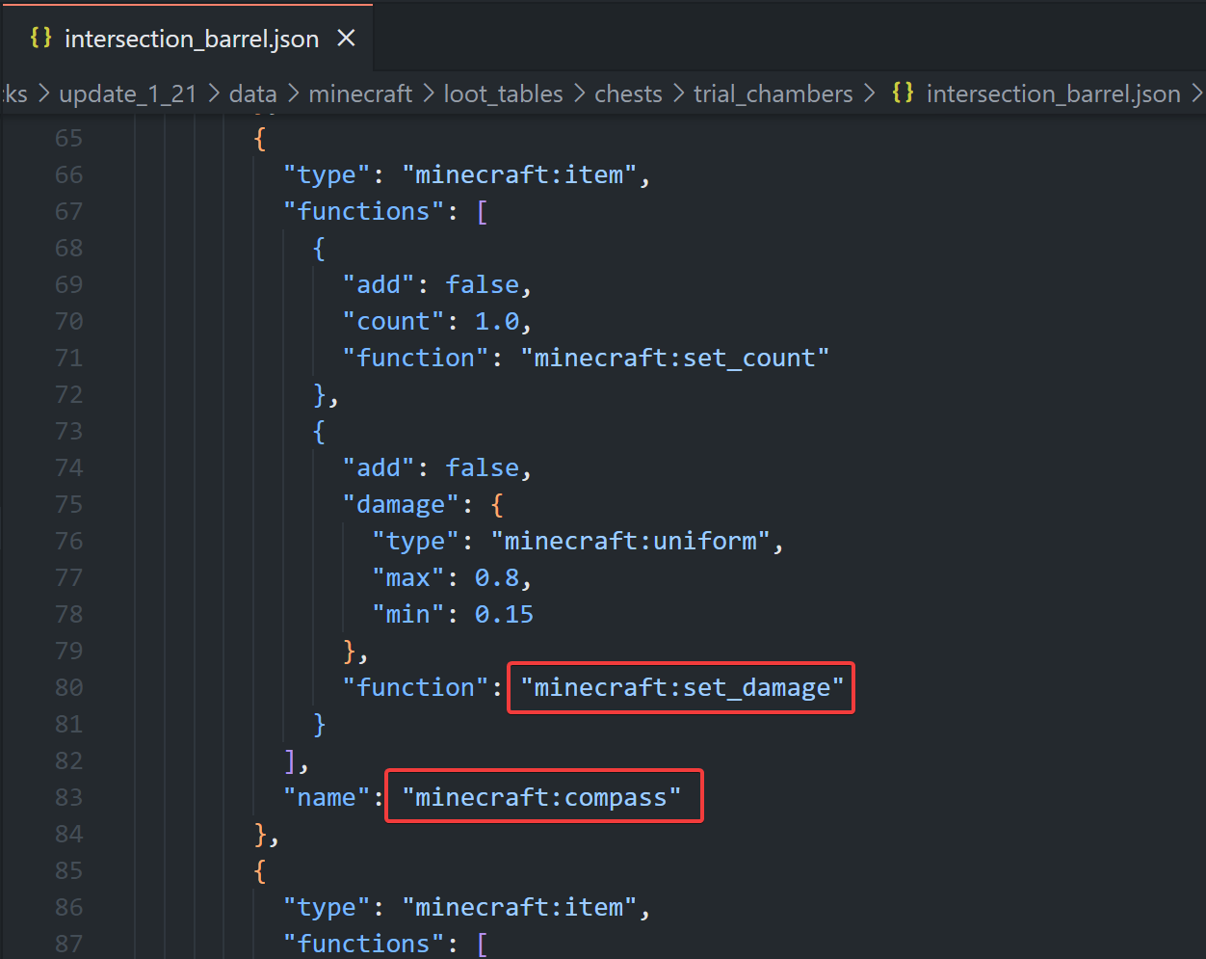This screenshot has height=959, width=1206.
Task: Click line number 83 in the gutter
Action: 68,797
